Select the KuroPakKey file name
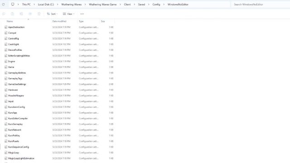This screenshot has width=290, height=163. coord(14,135)
